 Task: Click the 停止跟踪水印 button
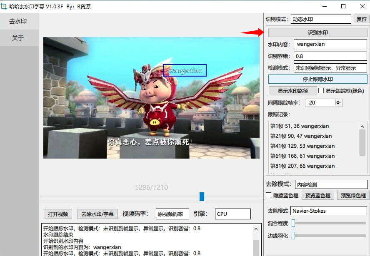click(x=317, y=79)
